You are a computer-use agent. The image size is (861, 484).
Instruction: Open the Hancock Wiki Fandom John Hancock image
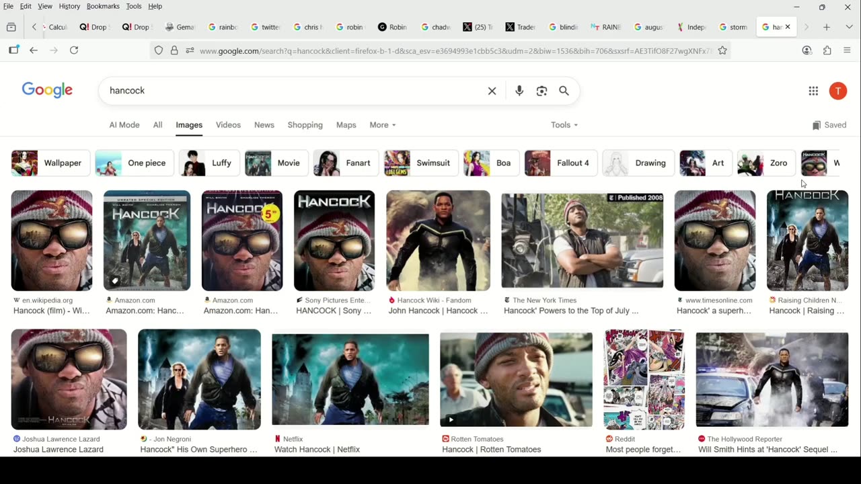pyautogui.click(x=438, y=241)
